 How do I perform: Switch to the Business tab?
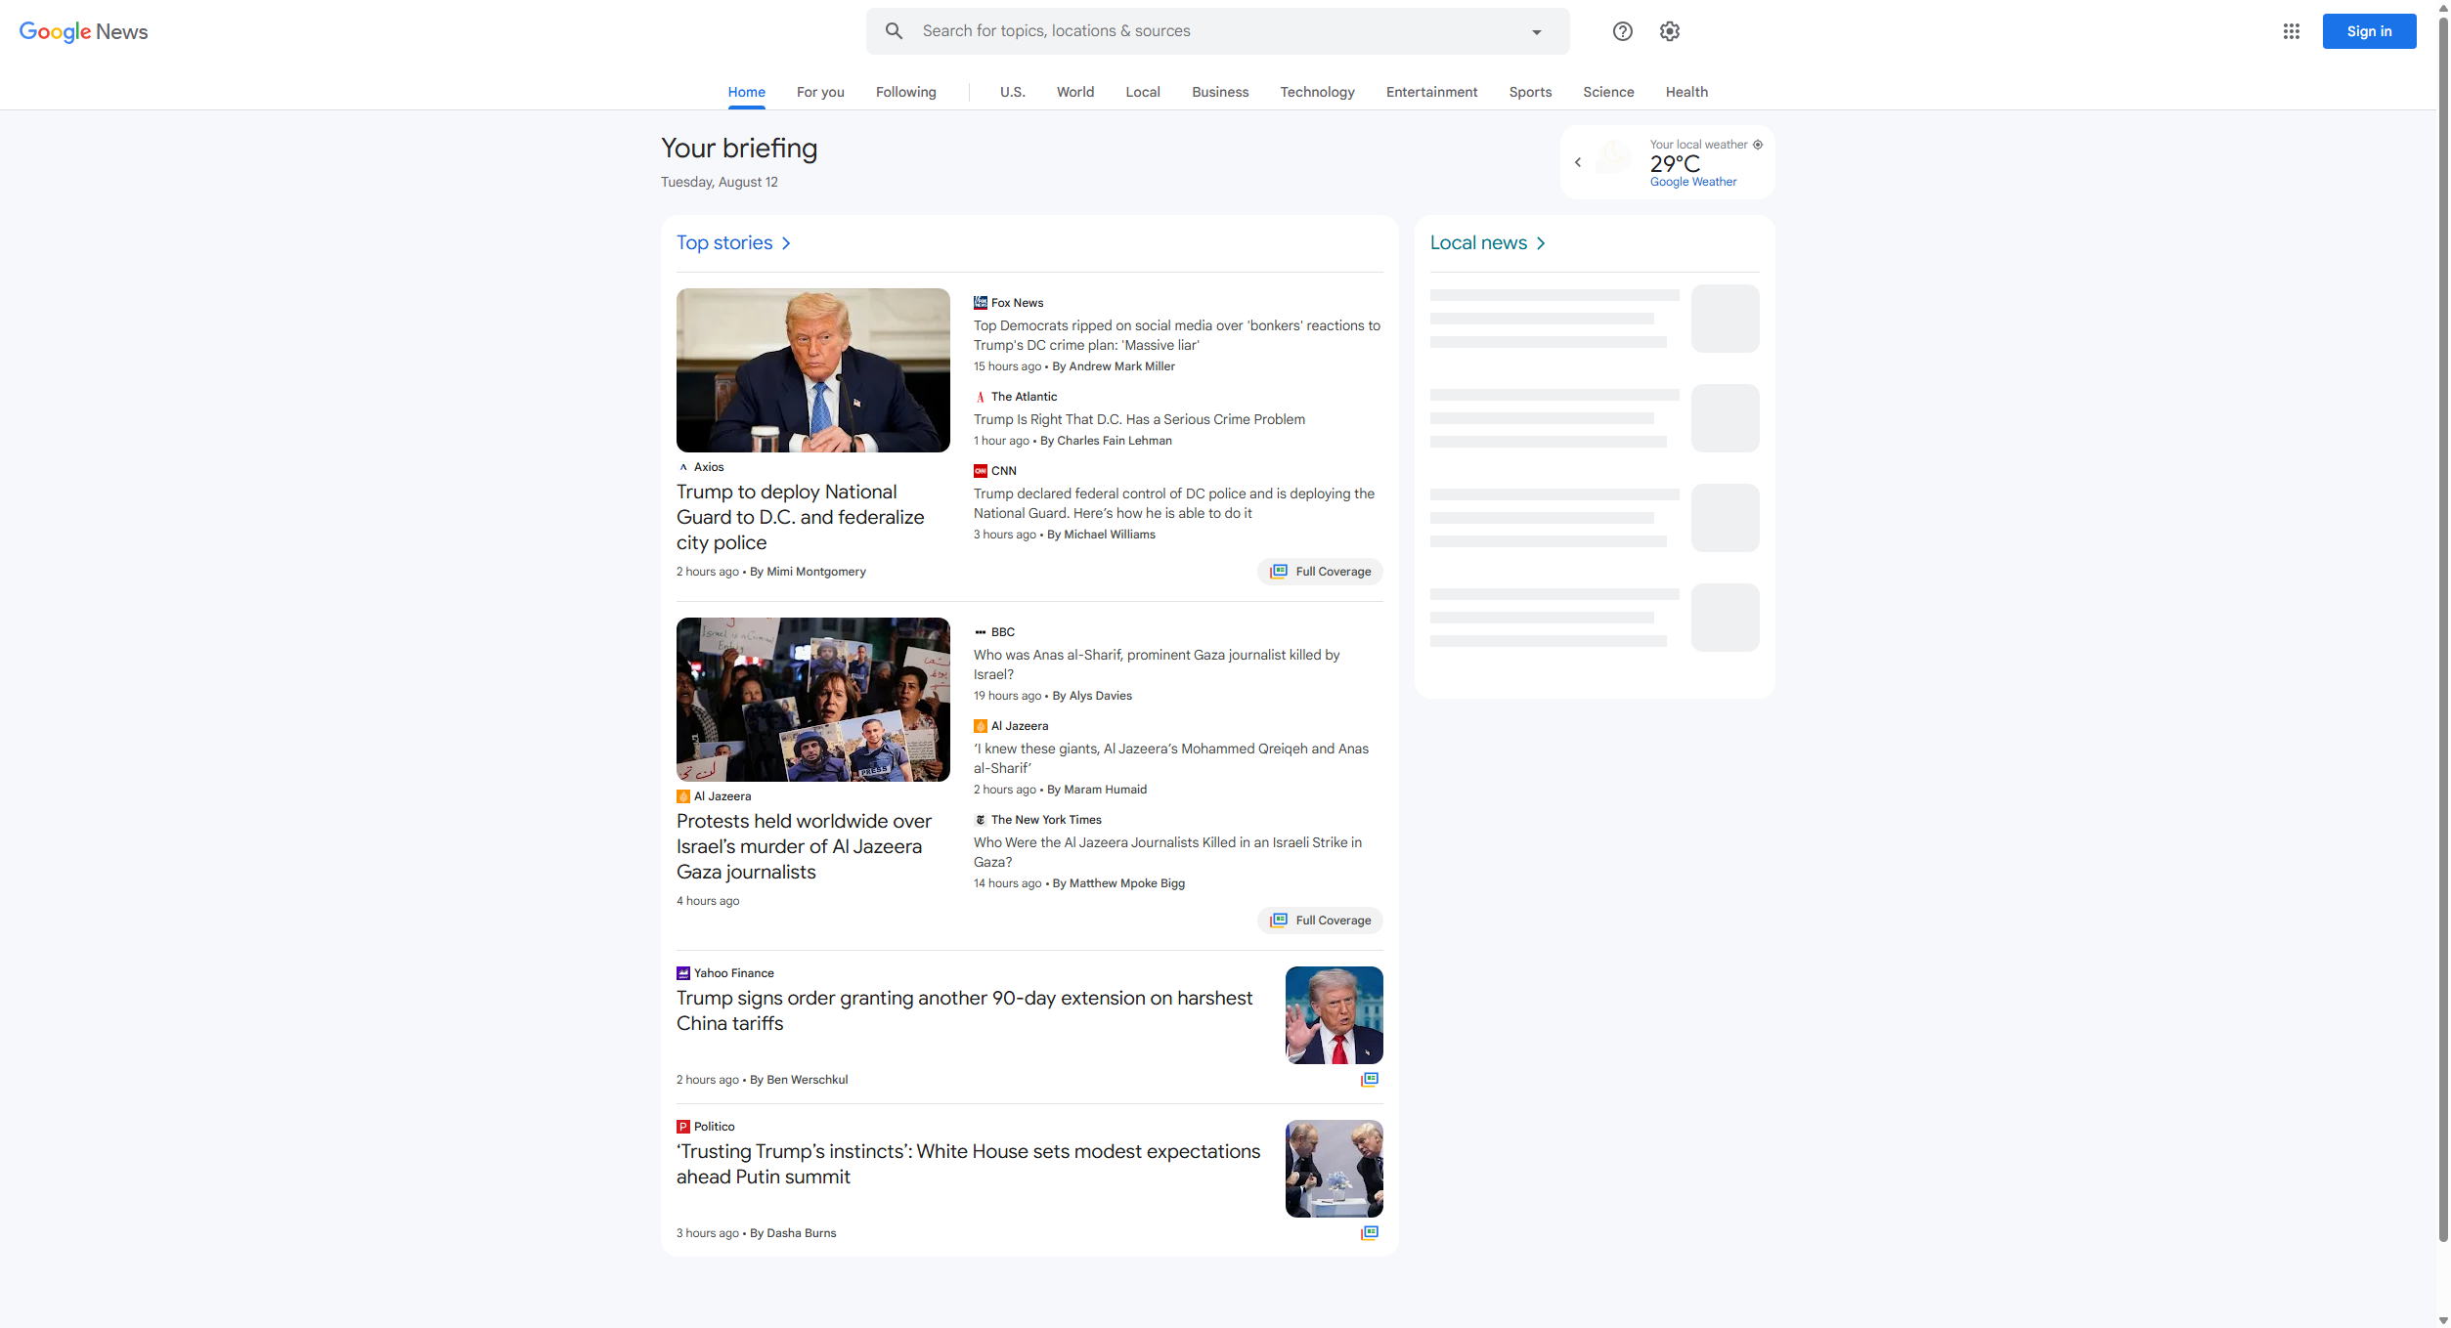1219,92
